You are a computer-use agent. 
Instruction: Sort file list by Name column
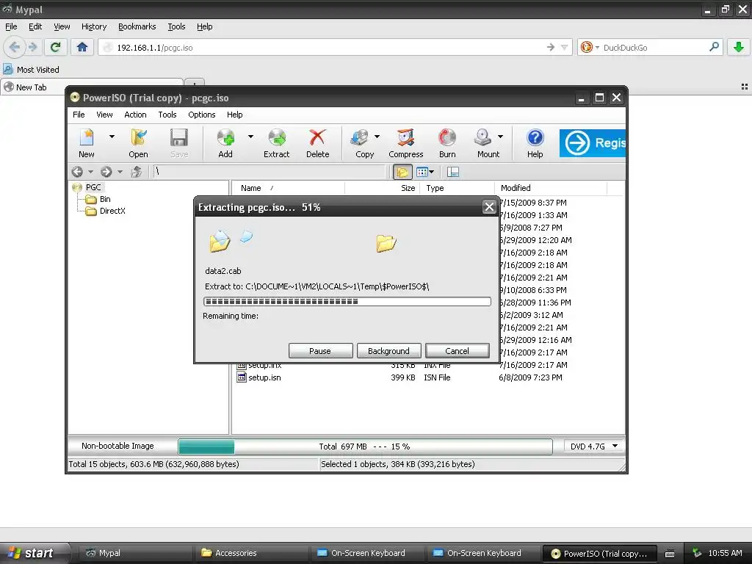tap(288, 188)
